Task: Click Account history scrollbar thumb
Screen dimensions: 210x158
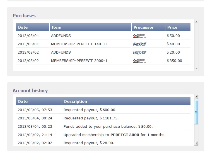Action: pos(196,112)
